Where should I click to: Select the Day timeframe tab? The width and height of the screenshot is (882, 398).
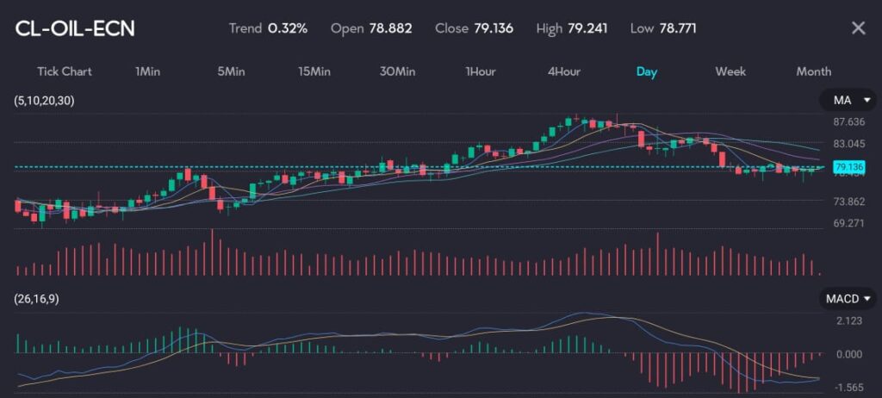646,72
